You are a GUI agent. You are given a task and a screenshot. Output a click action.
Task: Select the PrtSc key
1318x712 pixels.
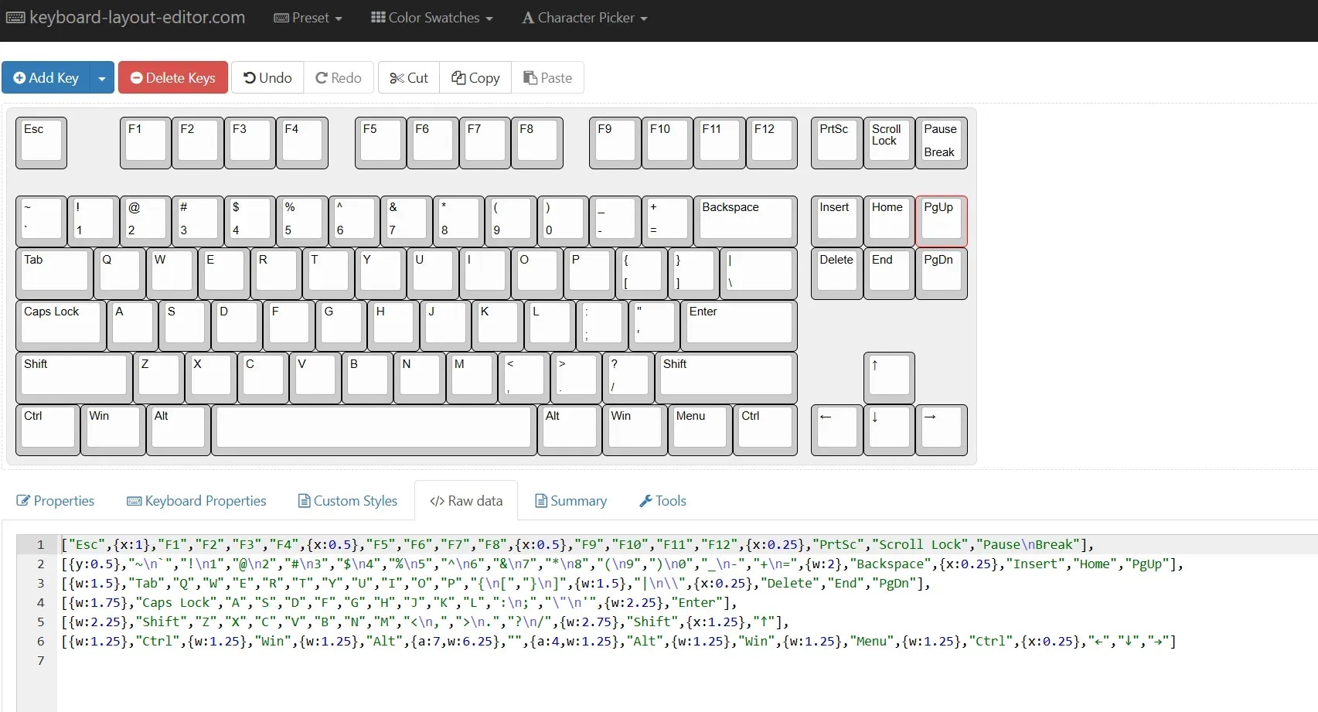836,142
